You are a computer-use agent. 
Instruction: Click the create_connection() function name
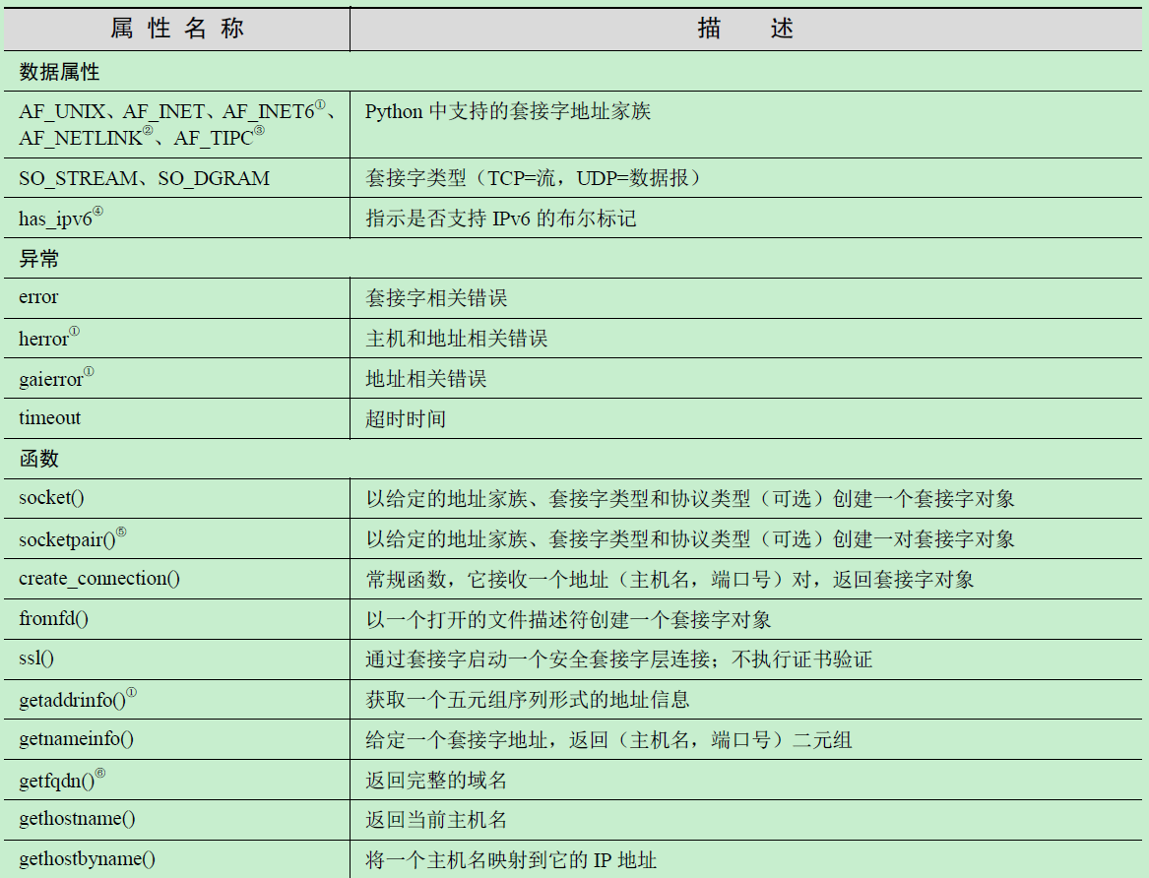[98, 579]
